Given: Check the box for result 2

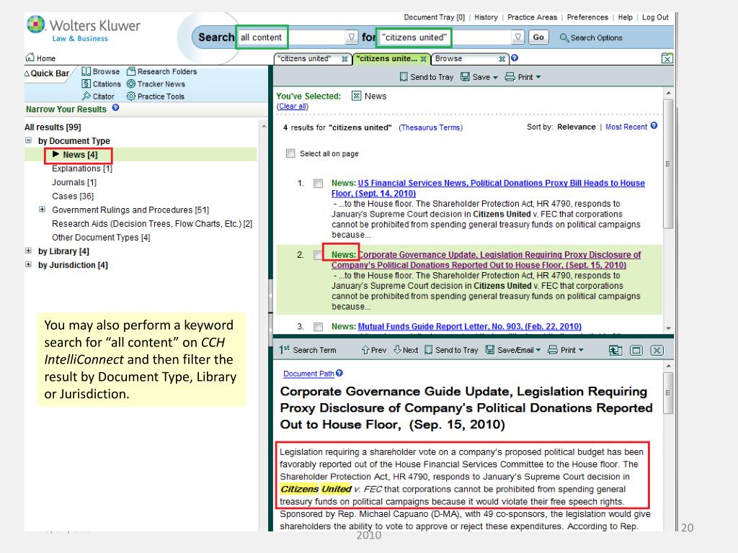Looking at the screenshot, I should point(318,255).
